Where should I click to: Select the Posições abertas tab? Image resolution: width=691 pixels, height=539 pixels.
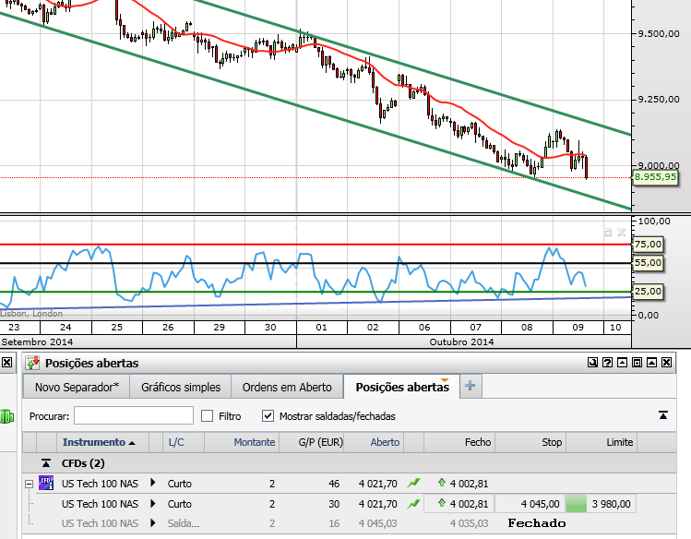[x=402, y=387]
